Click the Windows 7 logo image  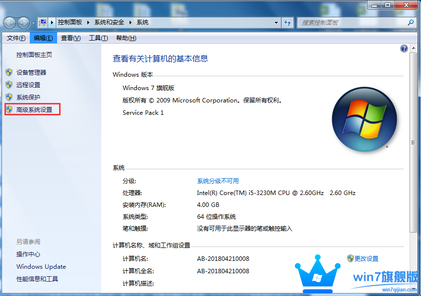click(364, 119)
